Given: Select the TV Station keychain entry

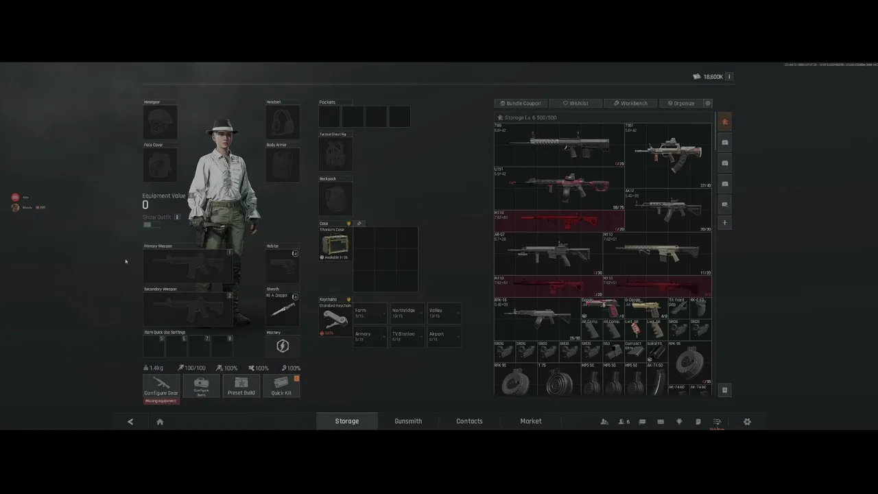Looking at the screenshot, I should tap(407, 336).
